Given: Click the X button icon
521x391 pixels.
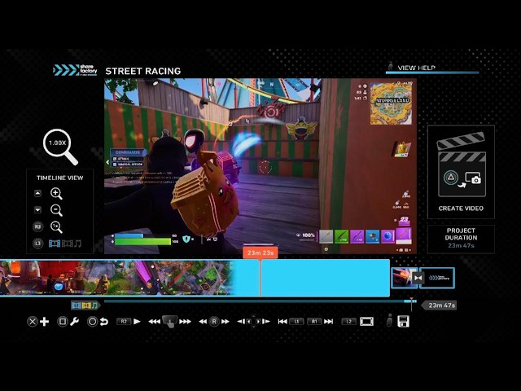Looking at the screenshot, I should (x=33, y=322).
